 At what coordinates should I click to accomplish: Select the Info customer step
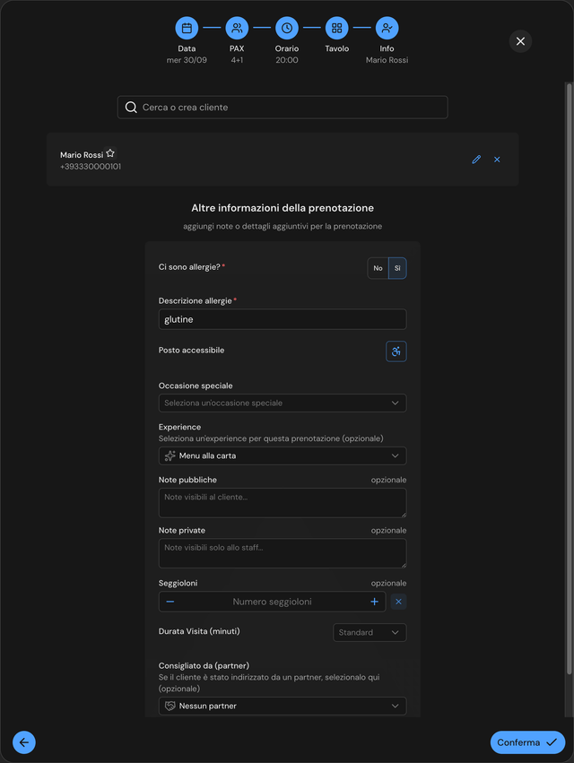tap(387, 28)
